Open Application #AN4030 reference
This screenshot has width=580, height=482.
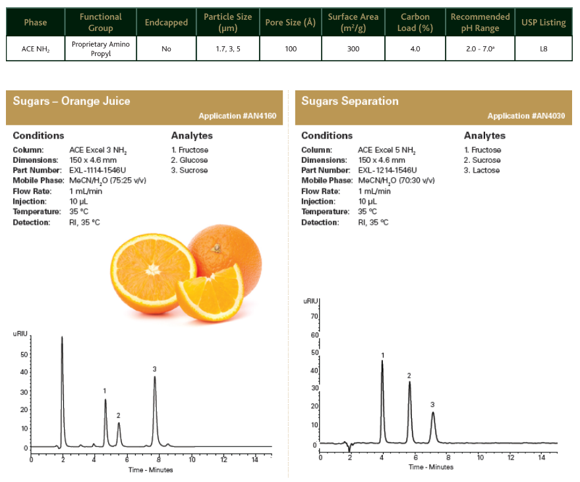(526, 116)
